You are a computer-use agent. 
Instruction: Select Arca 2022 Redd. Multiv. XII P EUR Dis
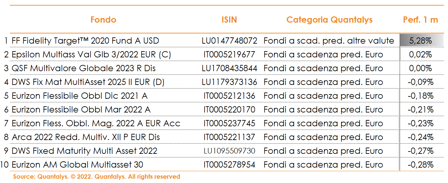click(x=86, y=137)
